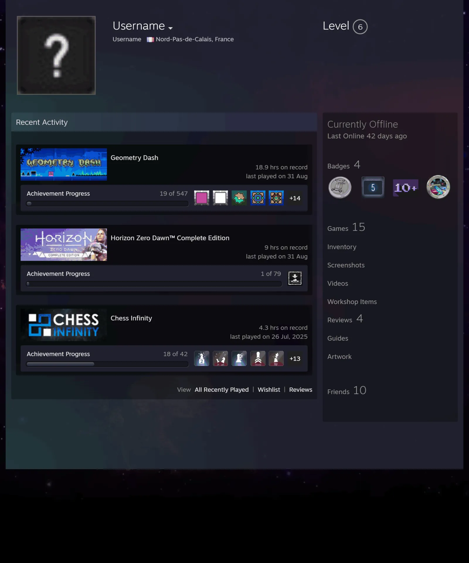
Task: Select the third Chess Infinity achievement icon
Action: (x=239, y=358)
